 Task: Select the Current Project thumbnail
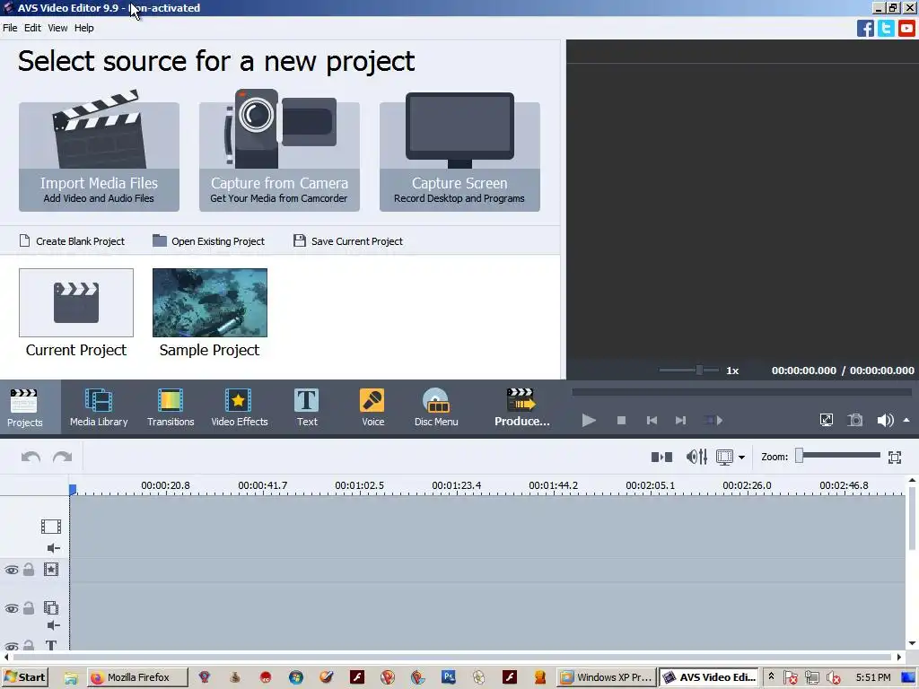pos(76,303)
